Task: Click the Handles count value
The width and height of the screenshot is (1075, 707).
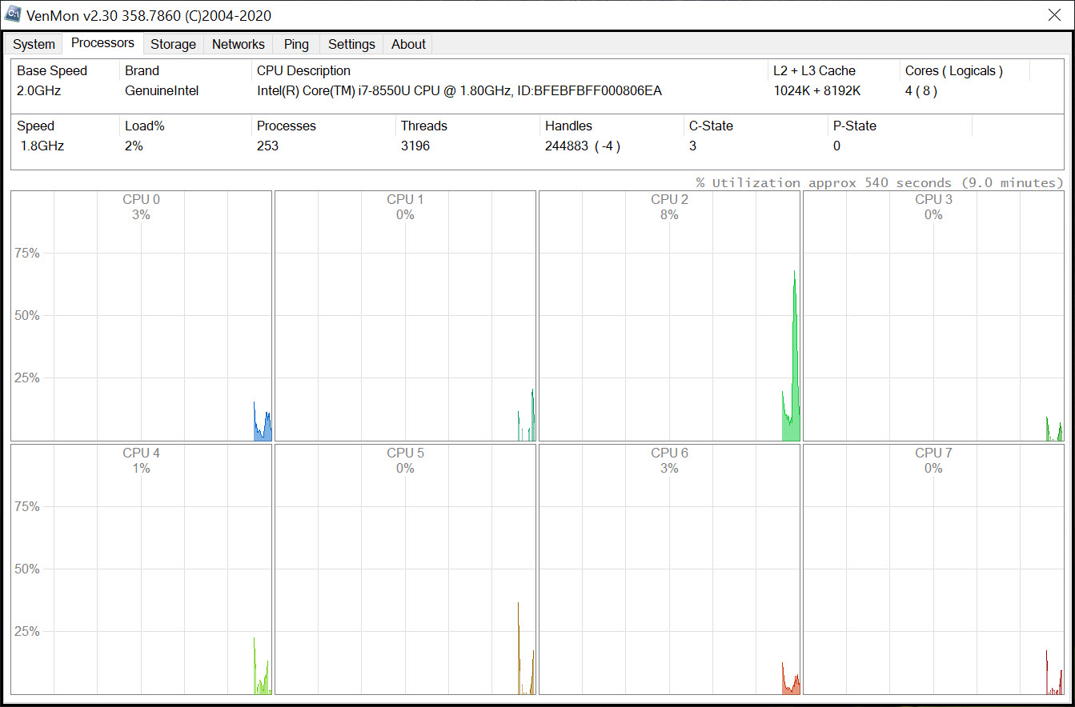Action: tap(583, 146)
